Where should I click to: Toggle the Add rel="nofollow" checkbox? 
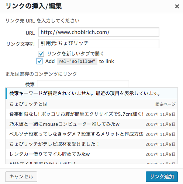39,61
